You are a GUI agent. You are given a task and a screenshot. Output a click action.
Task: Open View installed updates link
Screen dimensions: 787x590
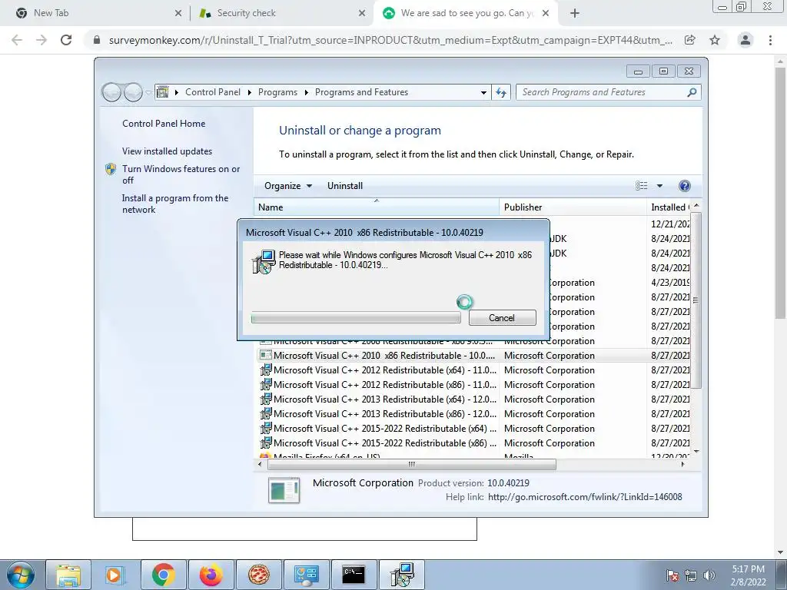167,151
